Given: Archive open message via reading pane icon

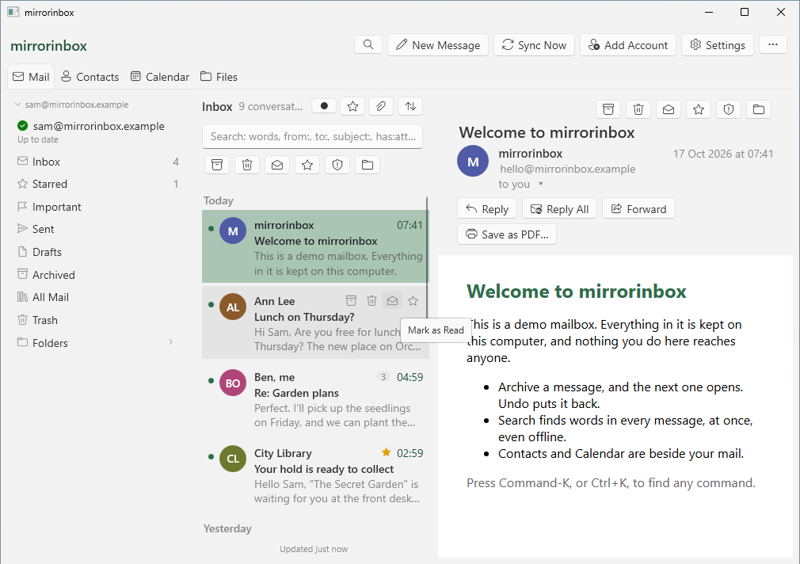Looking at the screenshot, I should point(608,109).
